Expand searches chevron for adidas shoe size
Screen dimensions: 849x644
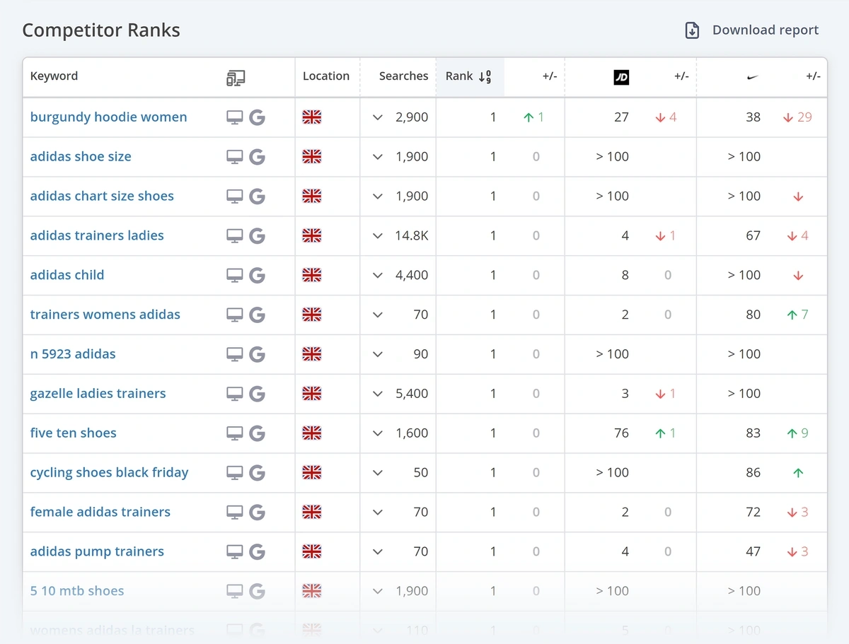point(378,157)
